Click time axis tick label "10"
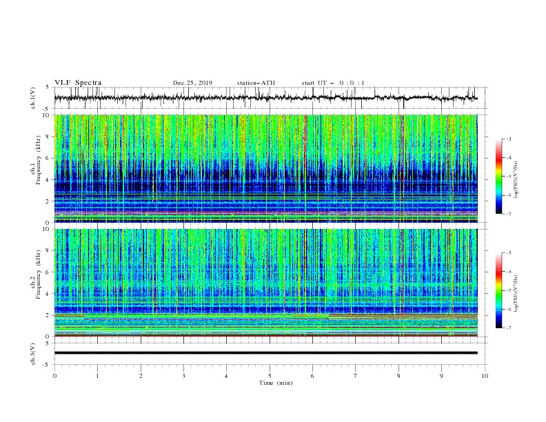This screenshot has height=422, width=546. click(485, 376)
